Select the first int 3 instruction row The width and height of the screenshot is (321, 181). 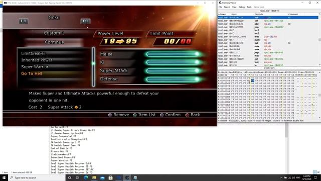click(x=268, y=30)
